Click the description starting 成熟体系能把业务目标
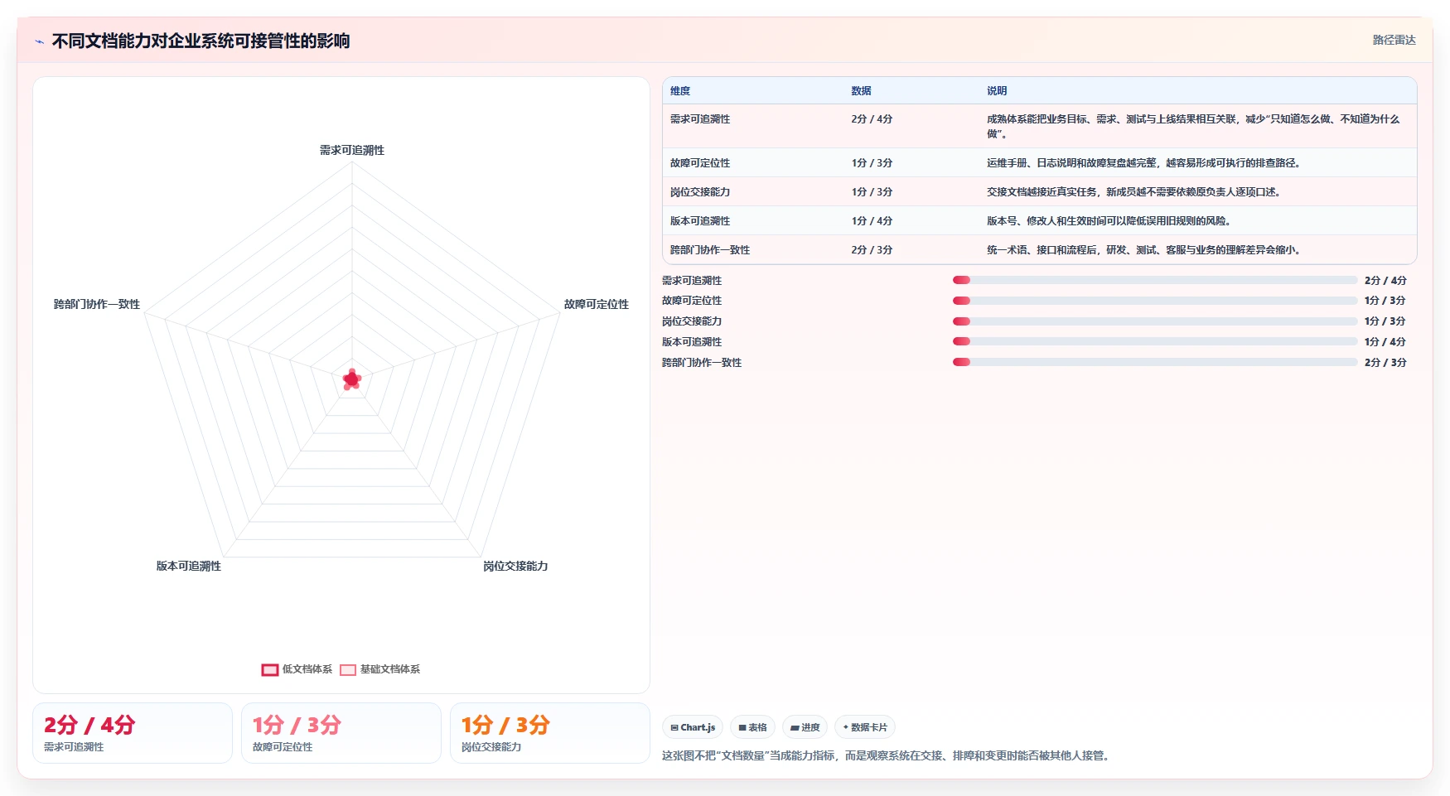The height and width of the screenshot is (796, 1450). (1193, 126)
